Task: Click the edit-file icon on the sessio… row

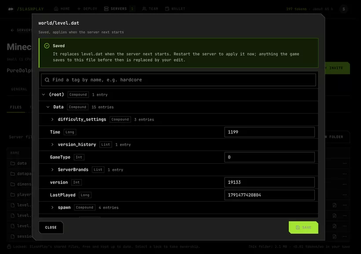Action: (334, 236)
